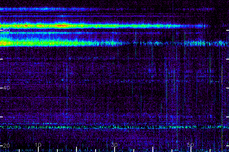Click the 20 frequency axis label

click(x=6, y=146)
